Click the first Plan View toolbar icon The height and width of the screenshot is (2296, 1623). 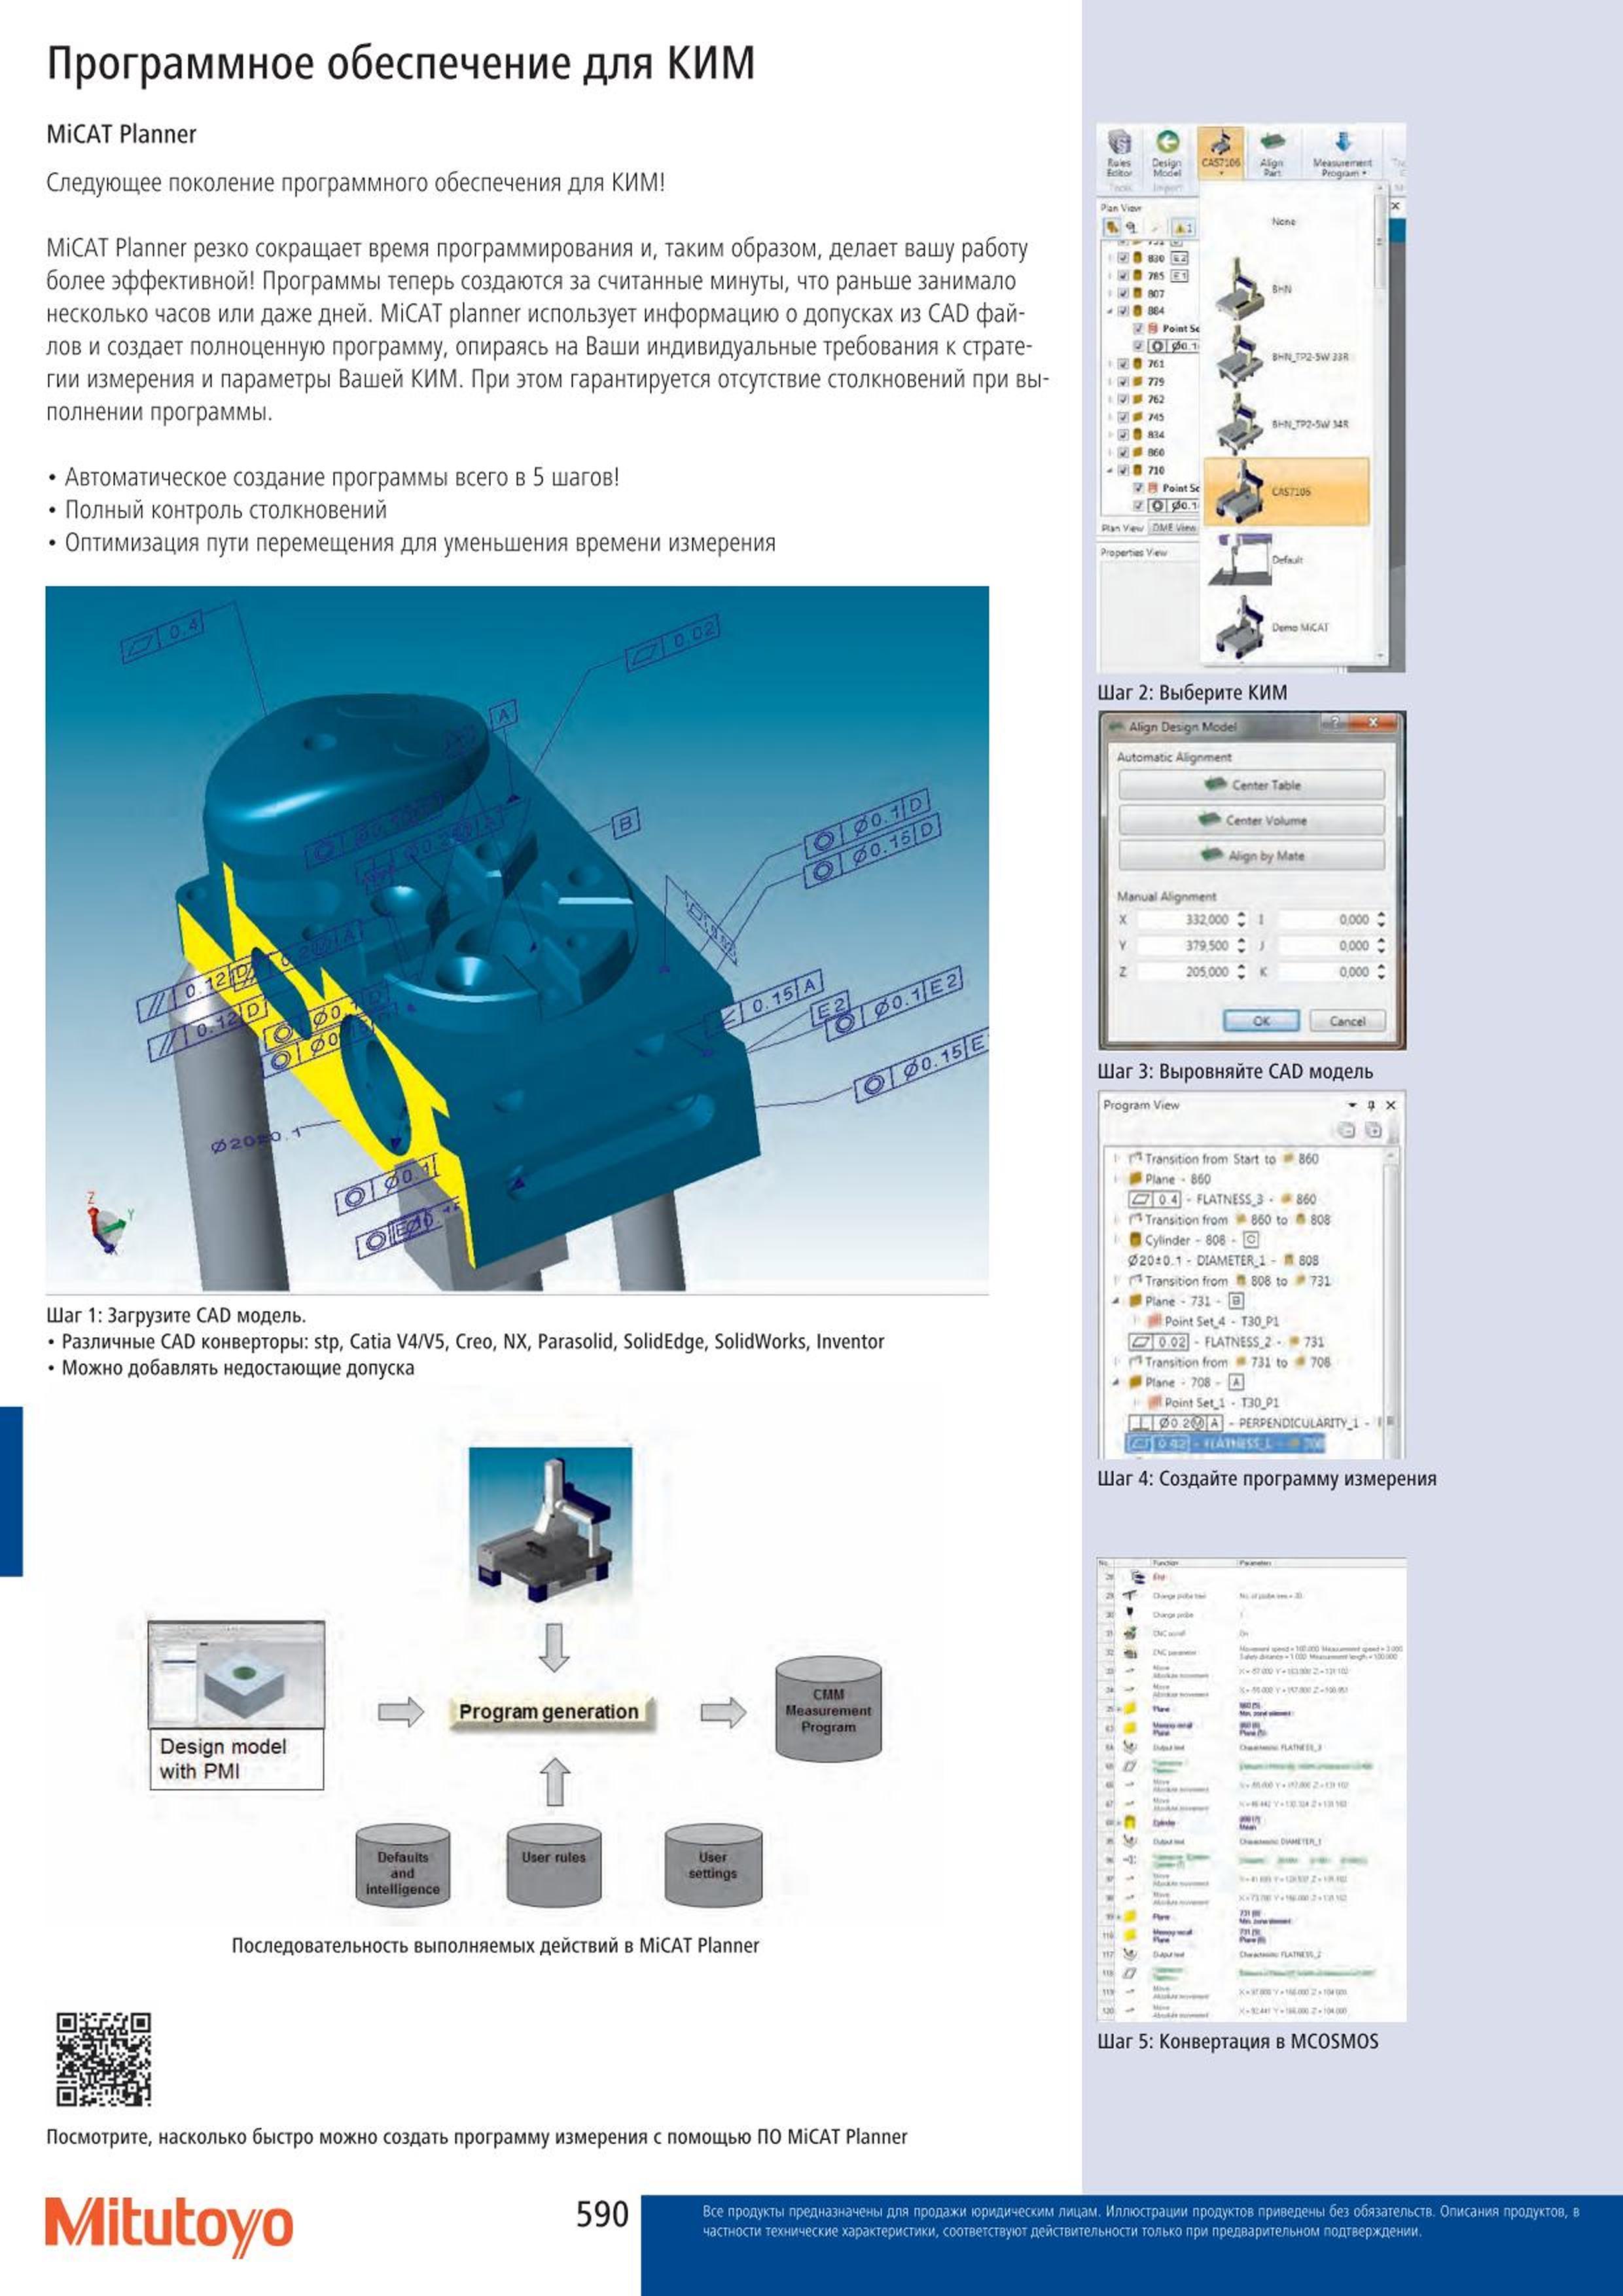coord(1111,227)
